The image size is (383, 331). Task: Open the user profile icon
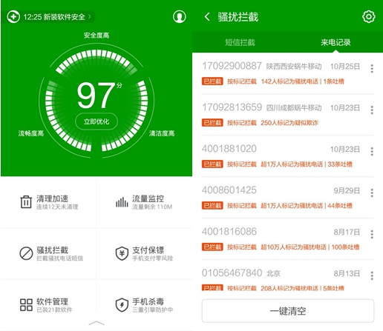click(179, 17)
